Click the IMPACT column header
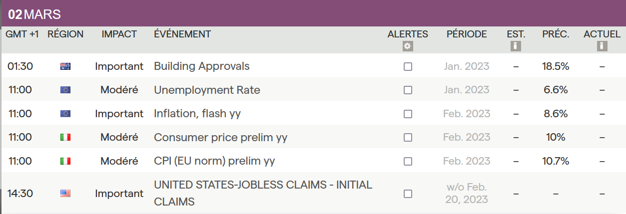 [119, 34]
